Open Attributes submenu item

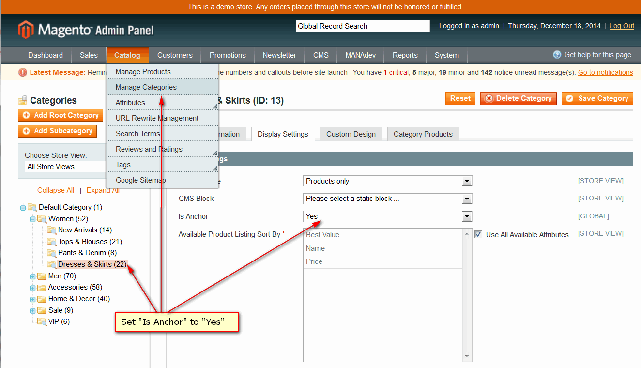(x=162, y=103)
